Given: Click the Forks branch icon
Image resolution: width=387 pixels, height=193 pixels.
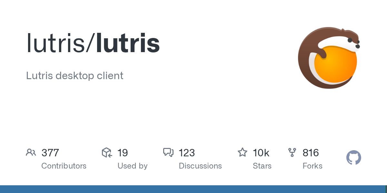Looking at the screenshot, I should pos(292,152).
